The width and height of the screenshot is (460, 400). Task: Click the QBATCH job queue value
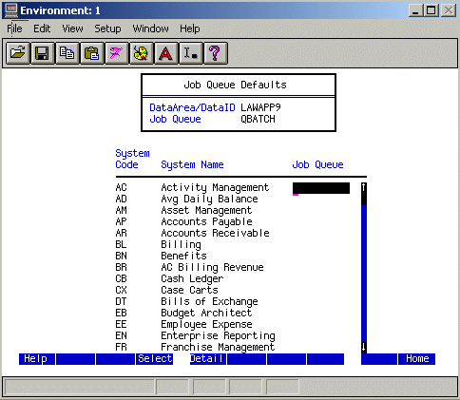258,119
